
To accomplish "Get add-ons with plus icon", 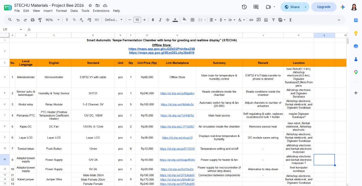I will pyautogui.click(x=356, y=93).
